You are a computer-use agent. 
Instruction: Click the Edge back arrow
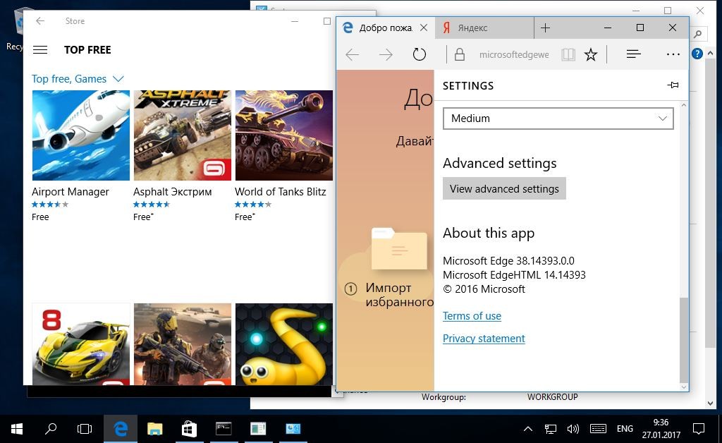pyautogui.click(x=353, y=55)
